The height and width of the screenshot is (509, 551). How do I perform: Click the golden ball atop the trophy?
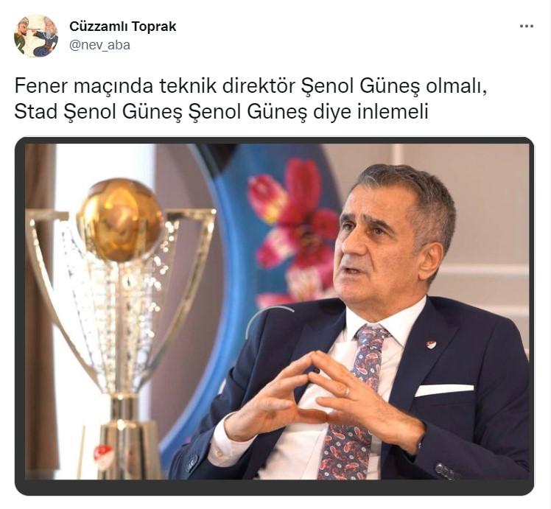click(120, 220)
